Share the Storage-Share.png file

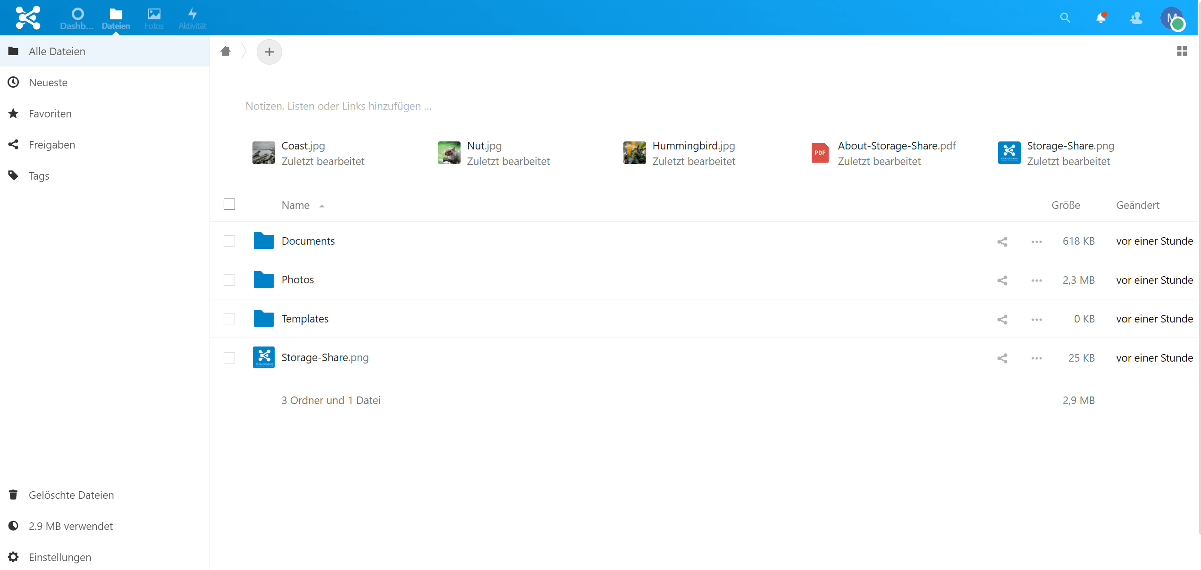coord(1002,358)
